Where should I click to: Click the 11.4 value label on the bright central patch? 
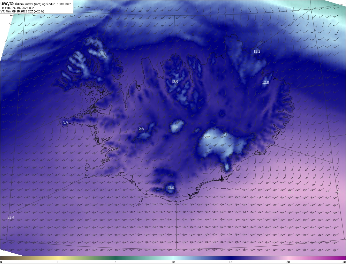click(175, 127)
